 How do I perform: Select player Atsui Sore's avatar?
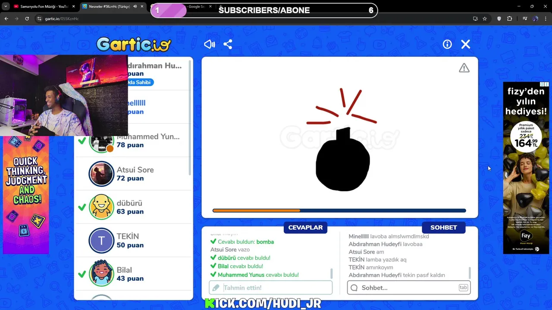click(x=101, y=174)
